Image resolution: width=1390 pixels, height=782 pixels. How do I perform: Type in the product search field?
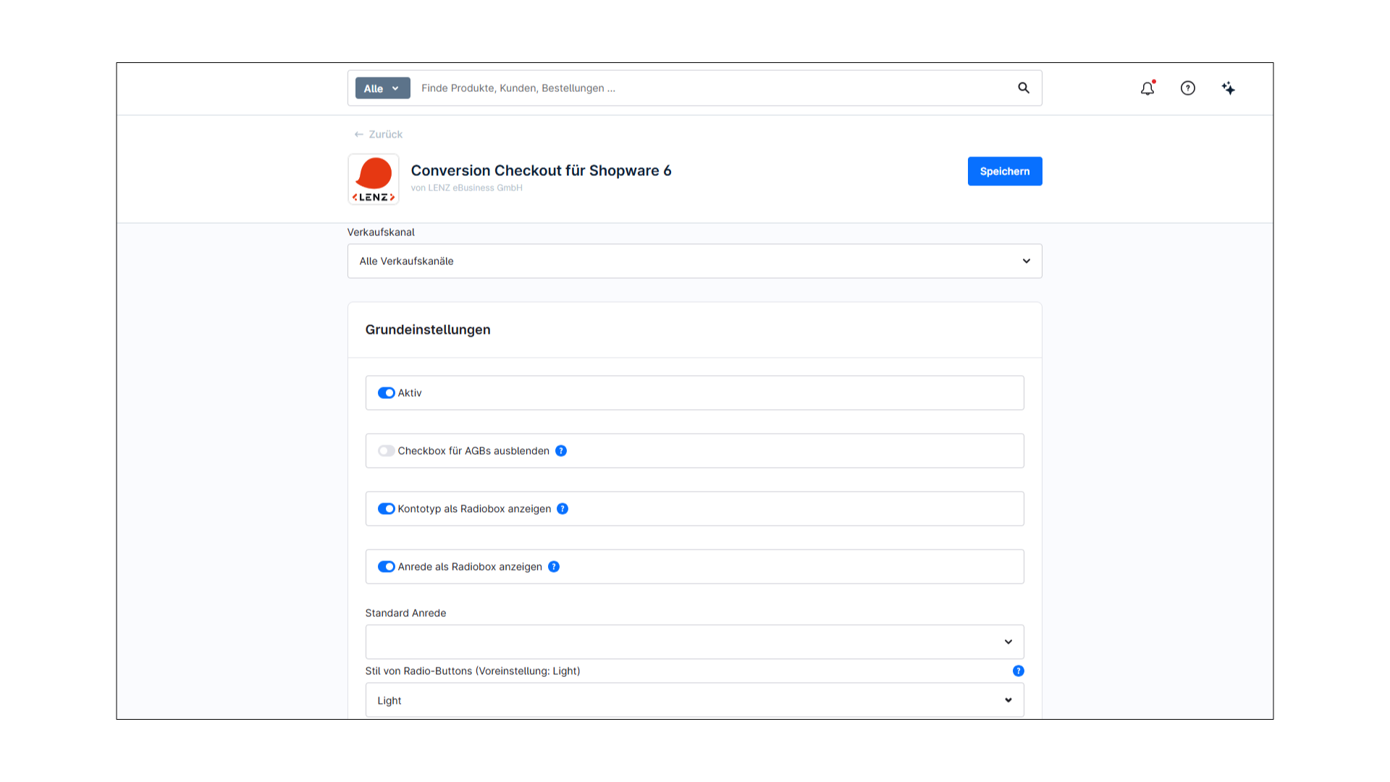pyautogui.click(x=688, y=88)
